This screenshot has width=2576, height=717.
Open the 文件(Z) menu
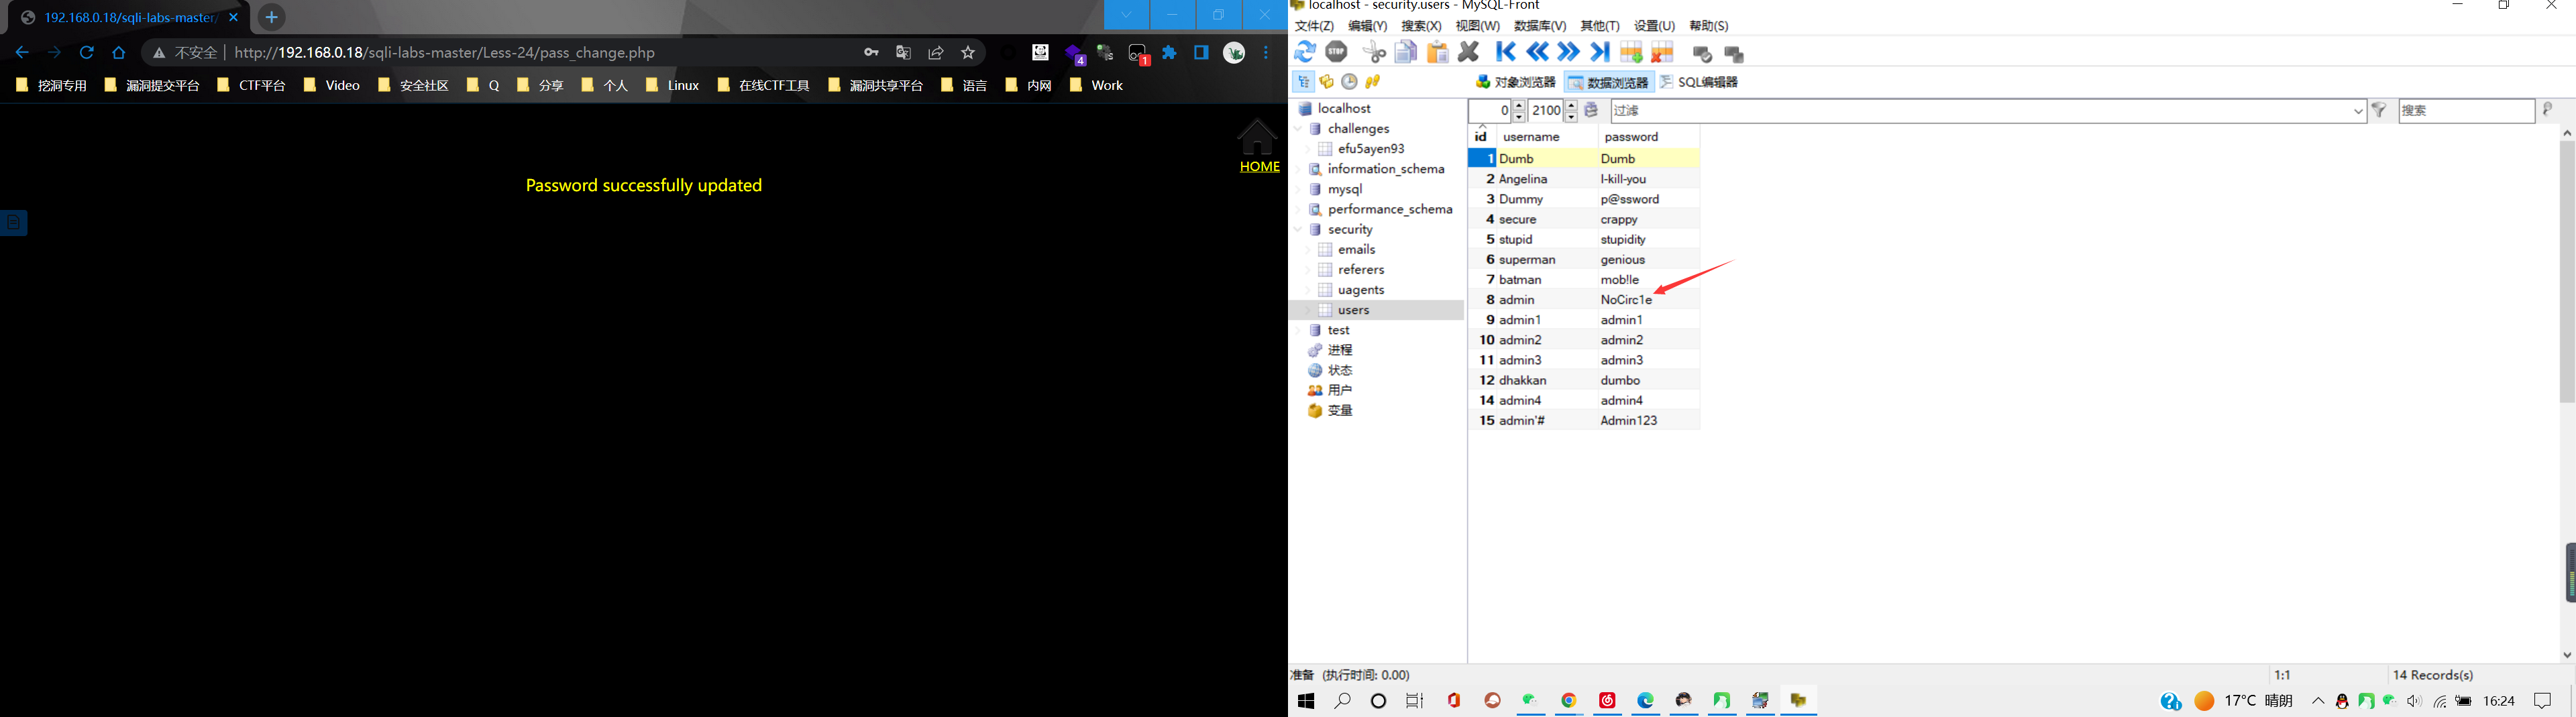pos(1314,26)
